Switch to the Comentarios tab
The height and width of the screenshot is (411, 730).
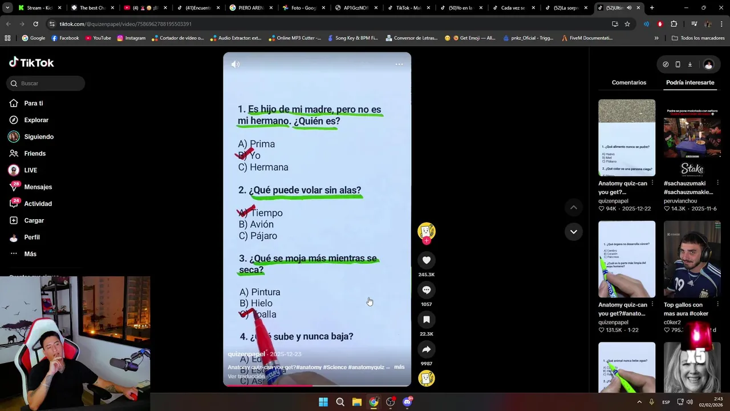(x=629, y=83)
